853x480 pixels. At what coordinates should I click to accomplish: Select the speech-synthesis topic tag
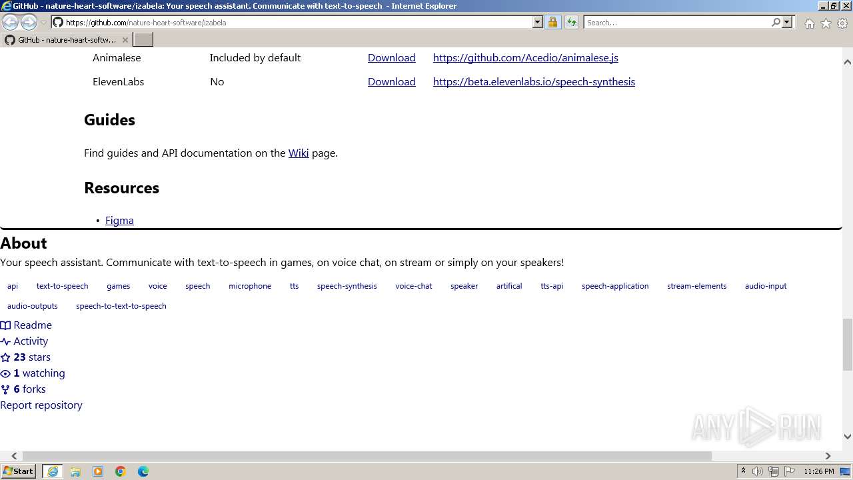click(347, 286)
